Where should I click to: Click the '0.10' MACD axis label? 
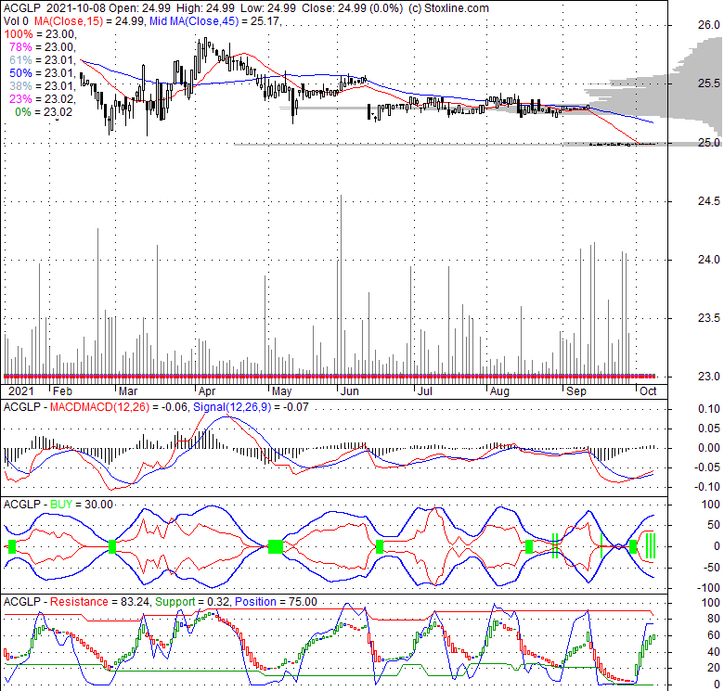point(709,409)
